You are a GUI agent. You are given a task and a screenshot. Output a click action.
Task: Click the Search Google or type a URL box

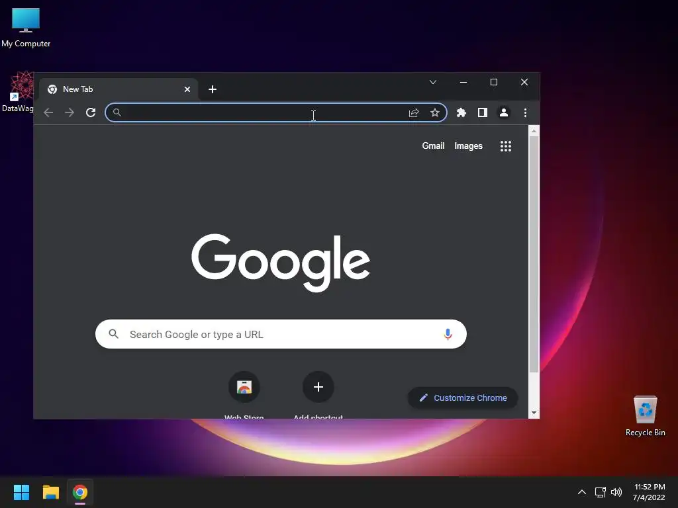click(281, 334)
